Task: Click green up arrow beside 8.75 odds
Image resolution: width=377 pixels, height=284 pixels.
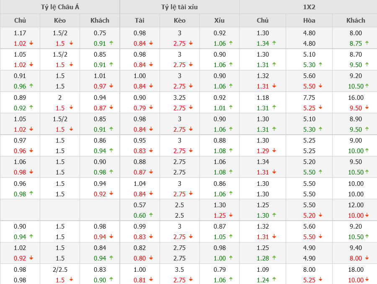Action: click(x=367, y=43)
